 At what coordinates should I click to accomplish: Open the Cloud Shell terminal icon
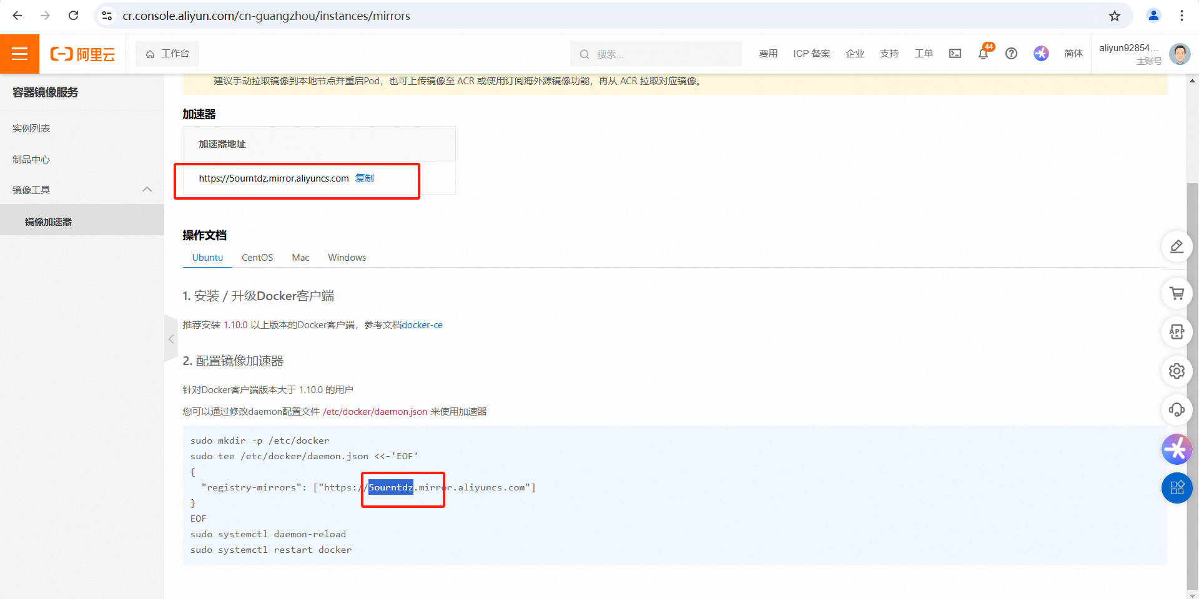(x=955, y=54)
